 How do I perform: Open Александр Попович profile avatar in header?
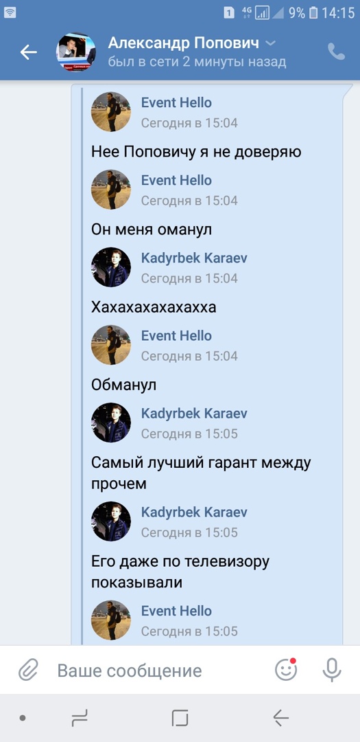pos(76,52)
